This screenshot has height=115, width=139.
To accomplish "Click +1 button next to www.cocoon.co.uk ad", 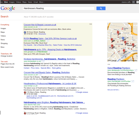I will pos(39,27).
